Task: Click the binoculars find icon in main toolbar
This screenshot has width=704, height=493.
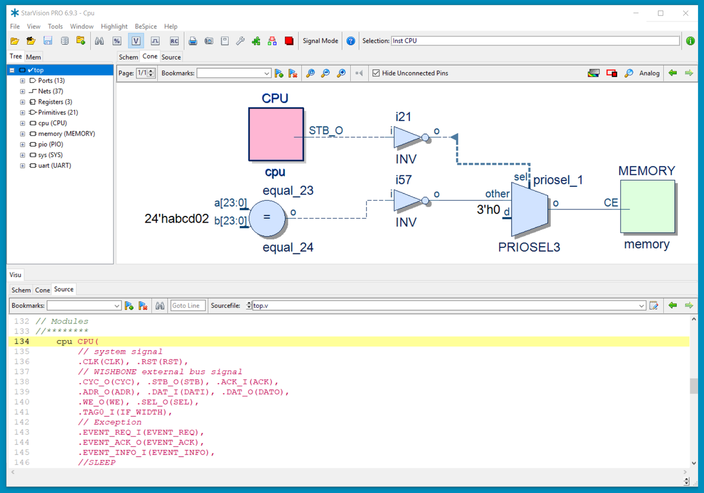Action: click(100, 41)
